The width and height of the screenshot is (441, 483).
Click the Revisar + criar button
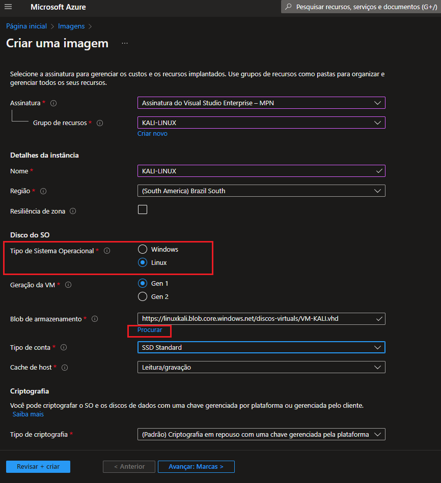pyautogui.click(x=38, y=467)
